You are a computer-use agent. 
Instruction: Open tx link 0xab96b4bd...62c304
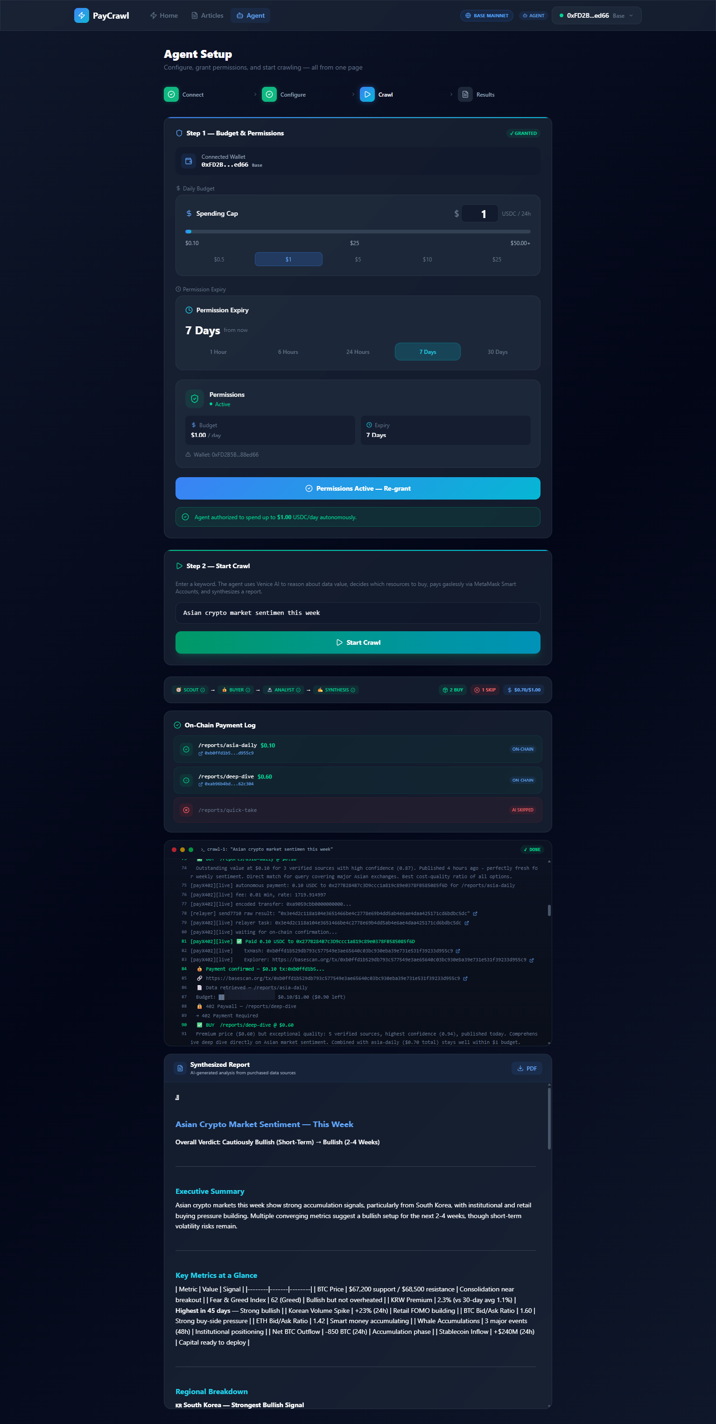tap(226, 784)
